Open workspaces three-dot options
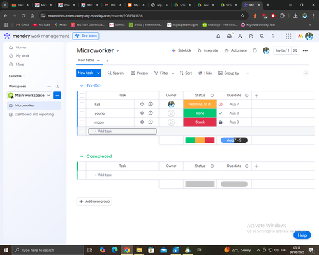This screenshot has height=255, width=319. (49, 87)
